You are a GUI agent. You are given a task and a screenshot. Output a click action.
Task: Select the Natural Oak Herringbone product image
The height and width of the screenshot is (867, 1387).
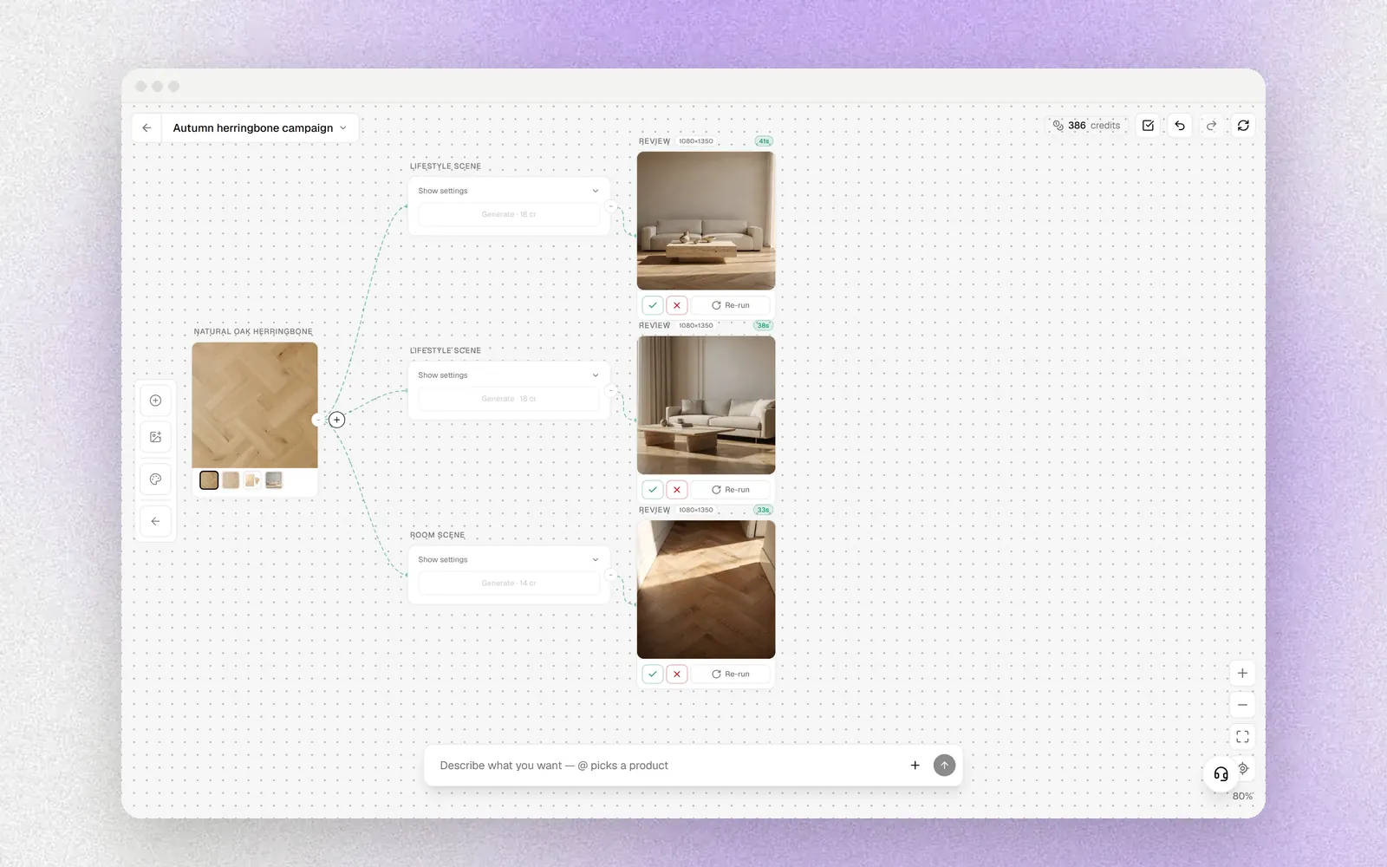coord(255,405)
